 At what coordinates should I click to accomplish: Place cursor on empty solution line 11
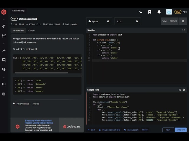(x=139, y=61)
